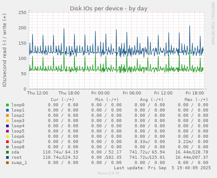217x178 pixels.
Task: Click sda current value 110.74u/ 64.19
Action: click(x=60, y=152)
